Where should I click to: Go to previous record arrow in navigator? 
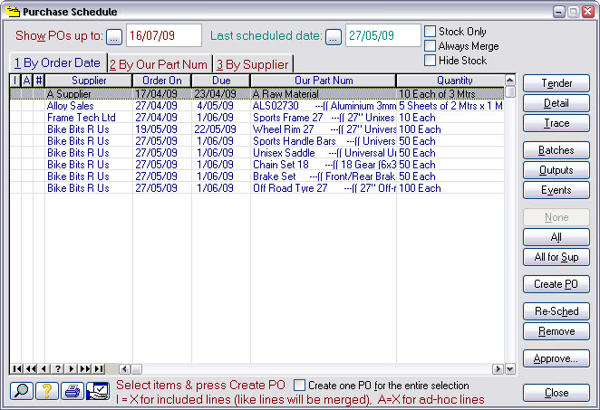44,369
